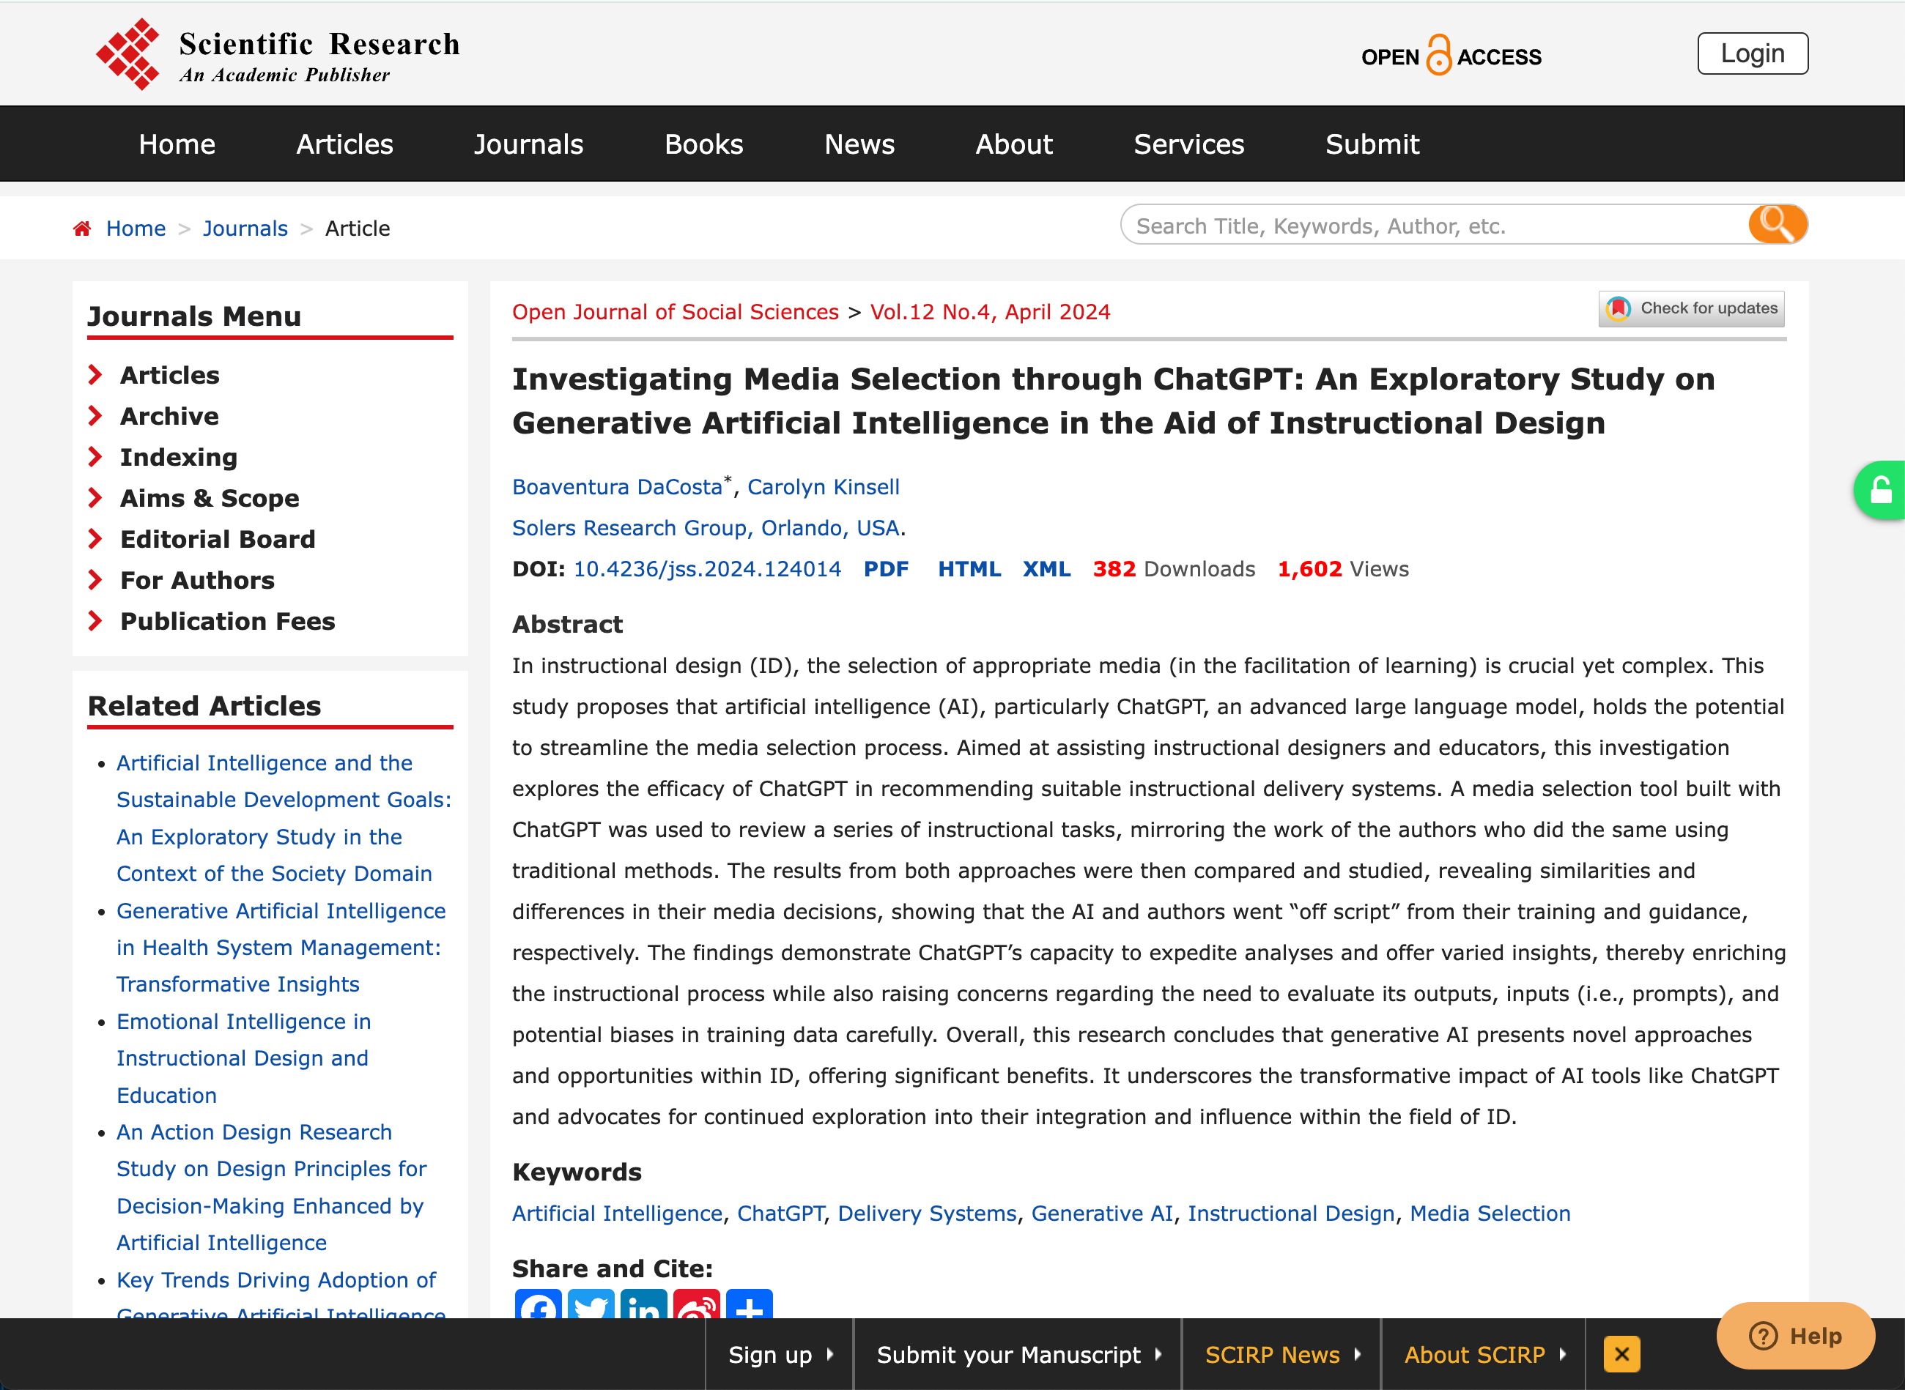Open related article on Sustainable Development Goals
The height and width of the screenshot is (1390, 1905).
[284, 818]
